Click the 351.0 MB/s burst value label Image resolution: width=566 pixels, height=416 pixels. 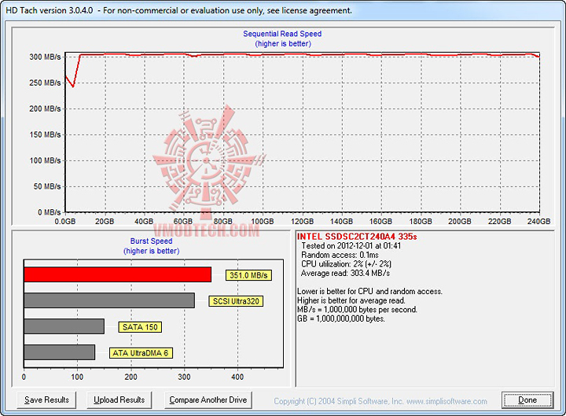click(248, 275)
